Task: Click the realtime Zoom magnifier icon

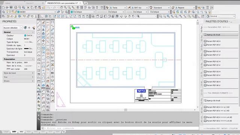Action: point(65,7)
